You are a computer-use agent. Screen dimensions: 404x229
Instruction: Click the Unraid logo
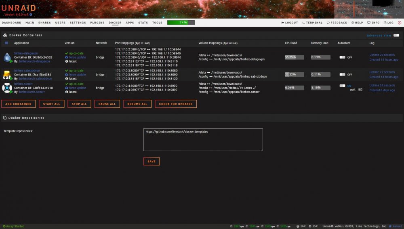[x=19, y=8]
